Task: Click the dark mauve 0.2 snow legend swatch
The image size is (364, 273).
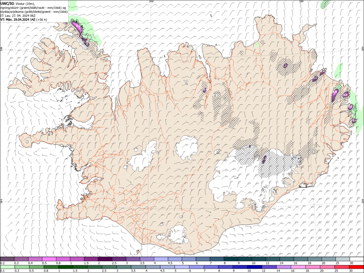Action: tap(7, 259)
